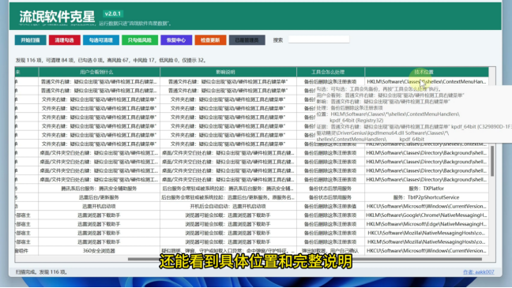512x288 pixels.
Task: Click the horizontal scrollbar below the table
Action: (x=305, y=259)
